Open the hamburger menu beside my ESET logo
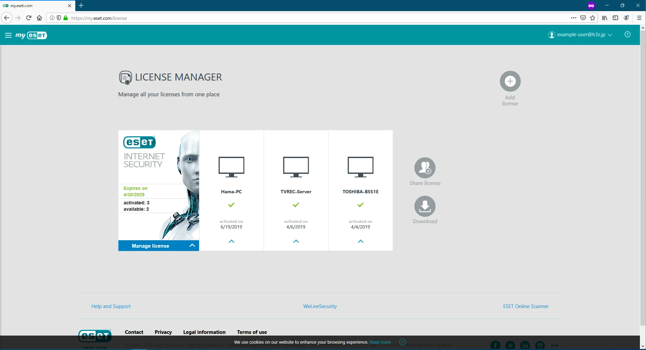The height and width of the screenshot is (350, 646). tap(8, 35)
